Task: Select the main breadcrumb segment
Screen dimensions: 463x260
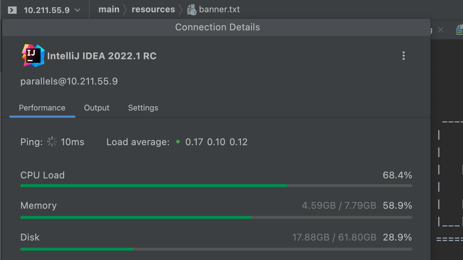Action: pyautogui.click(x=109, y=9)
